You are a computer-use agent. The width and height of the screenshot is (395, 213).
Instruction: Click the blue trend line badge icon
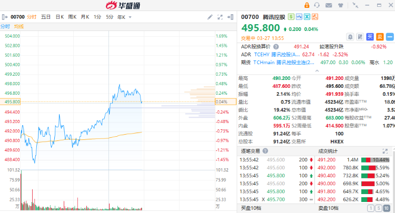coord(299,17)
